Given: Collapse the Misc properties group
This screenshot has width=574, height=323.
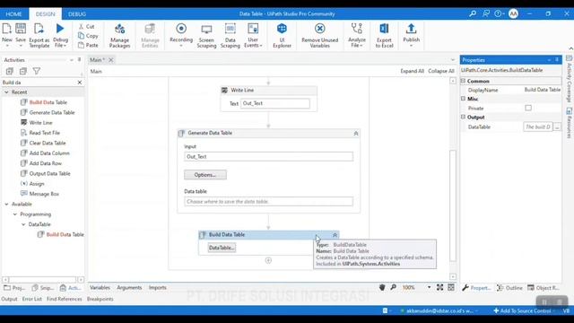Looking at the screenshot, I should [x=463, y=99].
